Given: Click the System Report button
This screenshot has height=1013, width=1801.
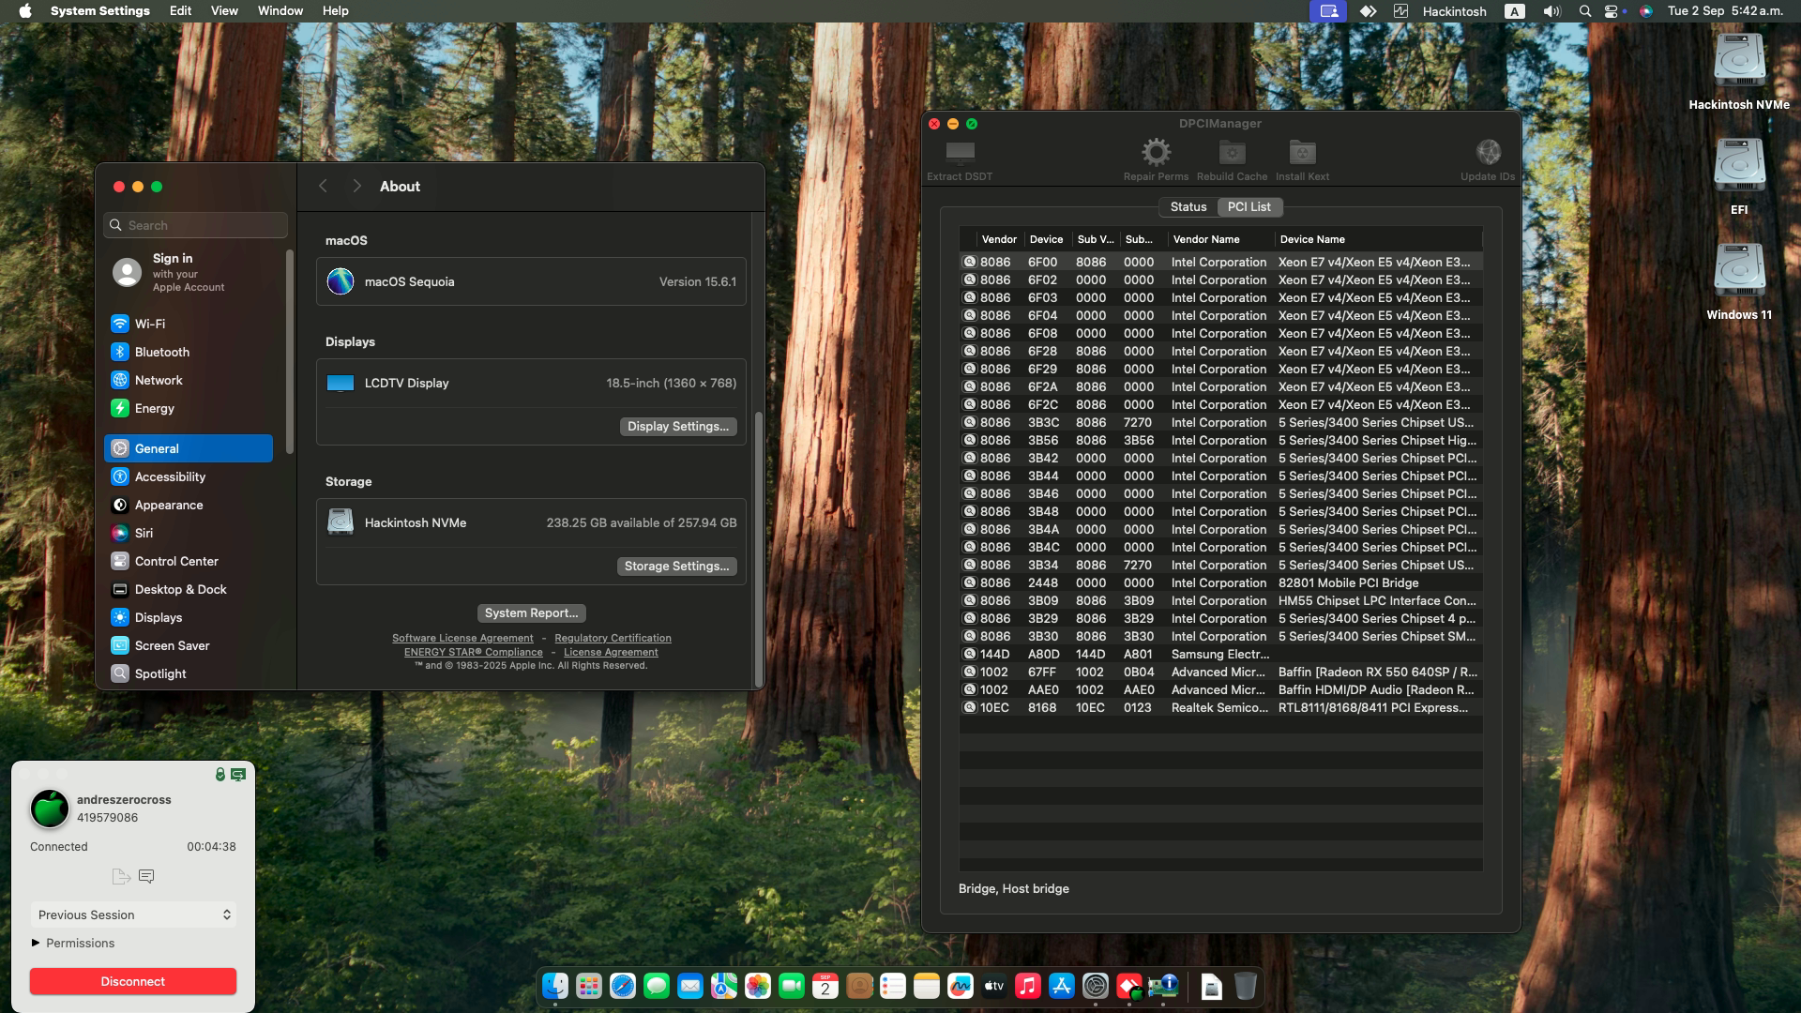Looking at the screenshot, I should point(531,612).
